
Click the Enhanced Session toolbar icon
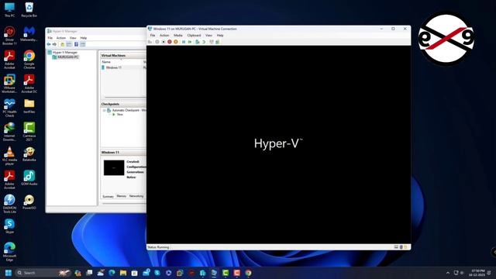[x=212, y=42]
